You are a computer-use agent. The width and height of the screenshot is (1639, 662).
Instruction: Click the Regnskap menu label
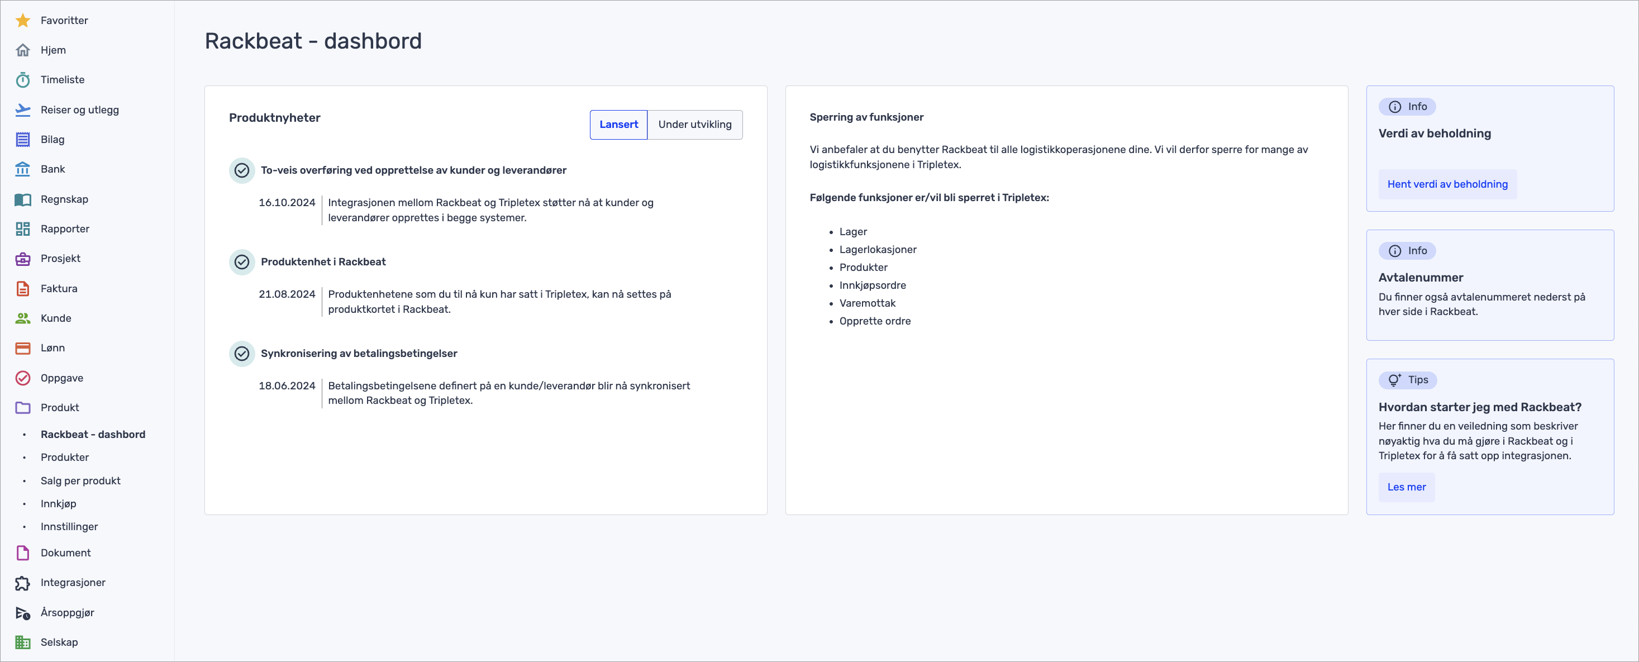[64, 199]
